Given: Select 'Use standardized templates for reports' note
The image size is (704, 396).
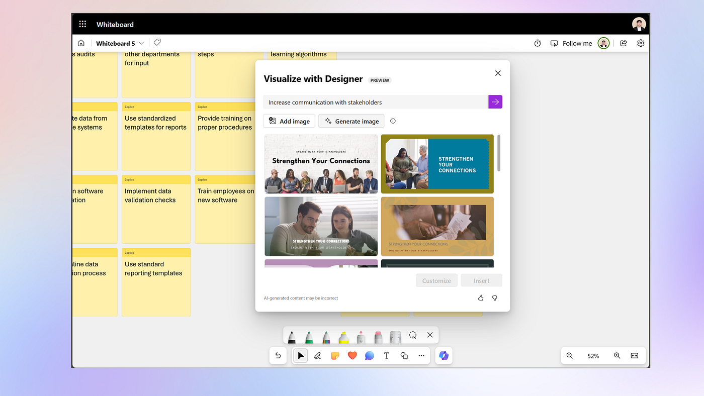Looking at the screenshot, I should [x=156, y=137].
